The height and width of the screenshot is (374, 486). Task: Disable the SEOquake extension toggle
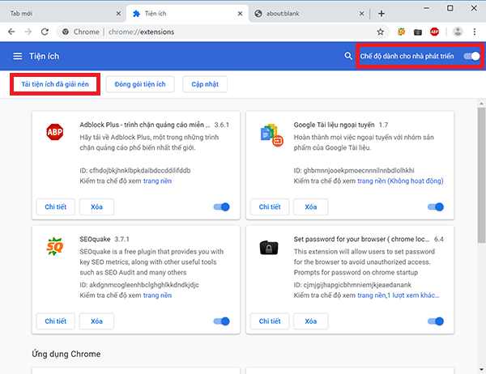pyautogui.click(x=221, y=321)
